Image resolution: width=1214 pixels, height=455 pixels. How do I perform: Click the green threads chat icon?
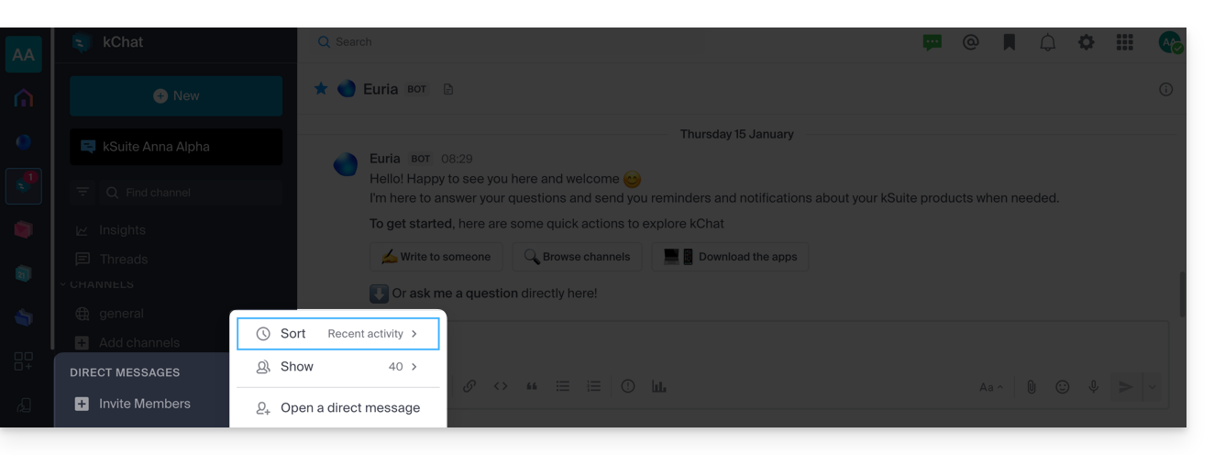933,42
